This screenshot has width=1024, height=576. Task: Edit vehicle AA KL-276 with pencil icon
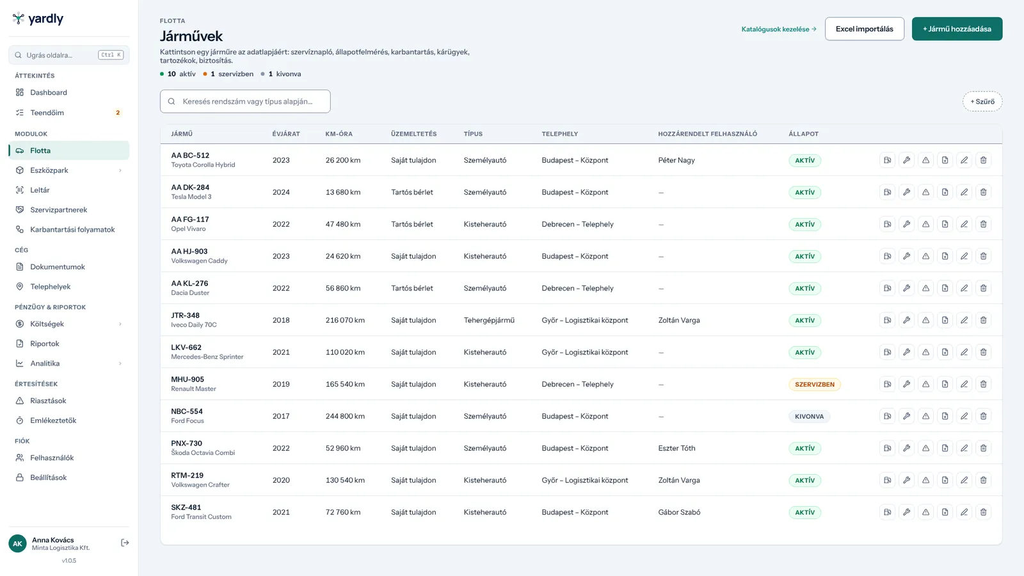coord(964,288)
